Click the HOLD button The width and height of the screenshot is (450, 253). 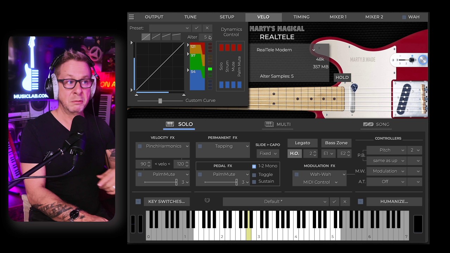tap(342, 77)
